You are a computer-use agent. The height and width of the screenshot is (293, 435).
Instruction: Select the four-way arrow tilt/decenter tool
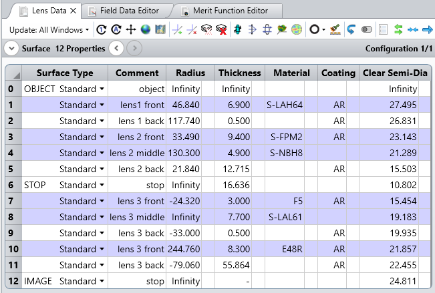(x=131, y=29)
